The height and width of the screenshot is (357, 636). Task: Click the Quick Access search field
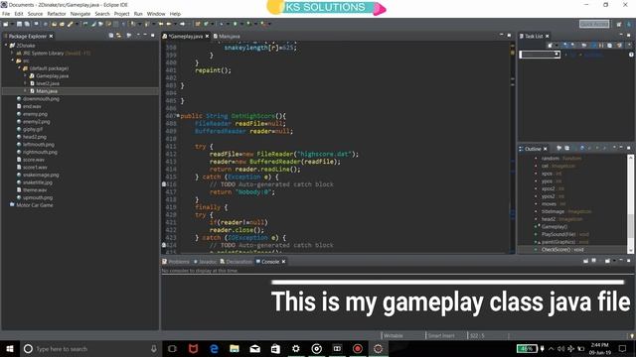click(594, 24)
